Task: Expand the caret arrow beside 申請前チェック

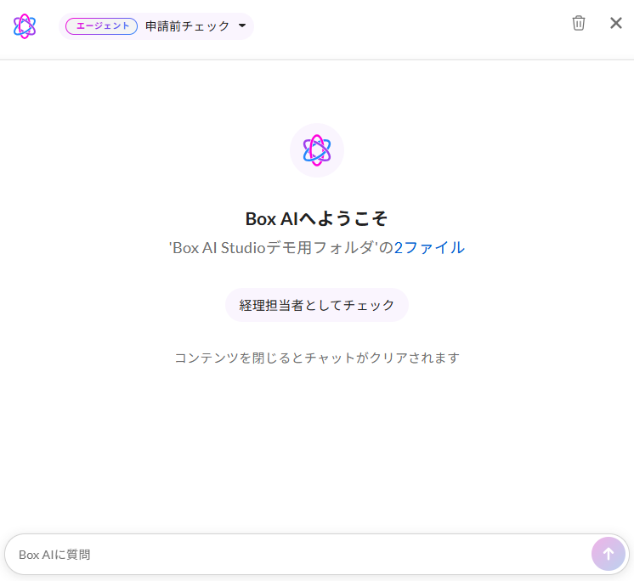Action: point(242,26)
